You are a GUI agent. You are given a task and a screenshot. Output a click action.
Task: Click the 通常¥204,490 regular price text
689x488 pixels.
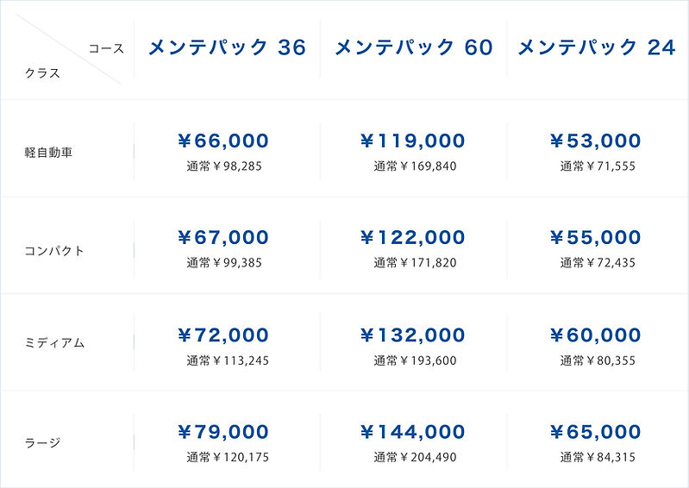coord(415,457)
